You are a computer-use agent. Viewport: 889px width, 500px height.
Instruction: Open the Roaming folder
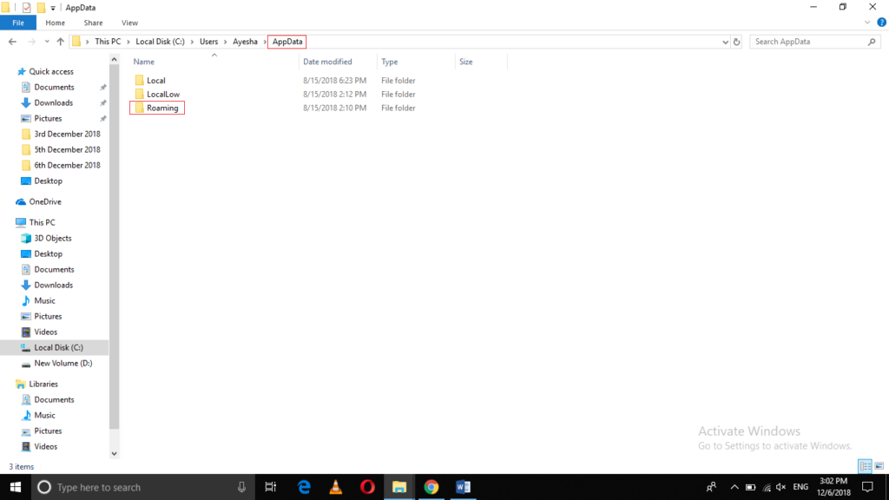(162, 109)
